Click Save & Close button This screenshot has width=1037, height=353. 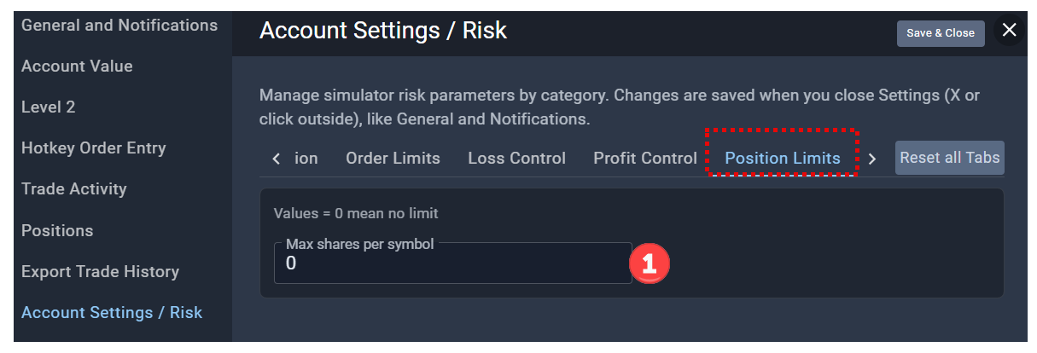tap(941, 33)
